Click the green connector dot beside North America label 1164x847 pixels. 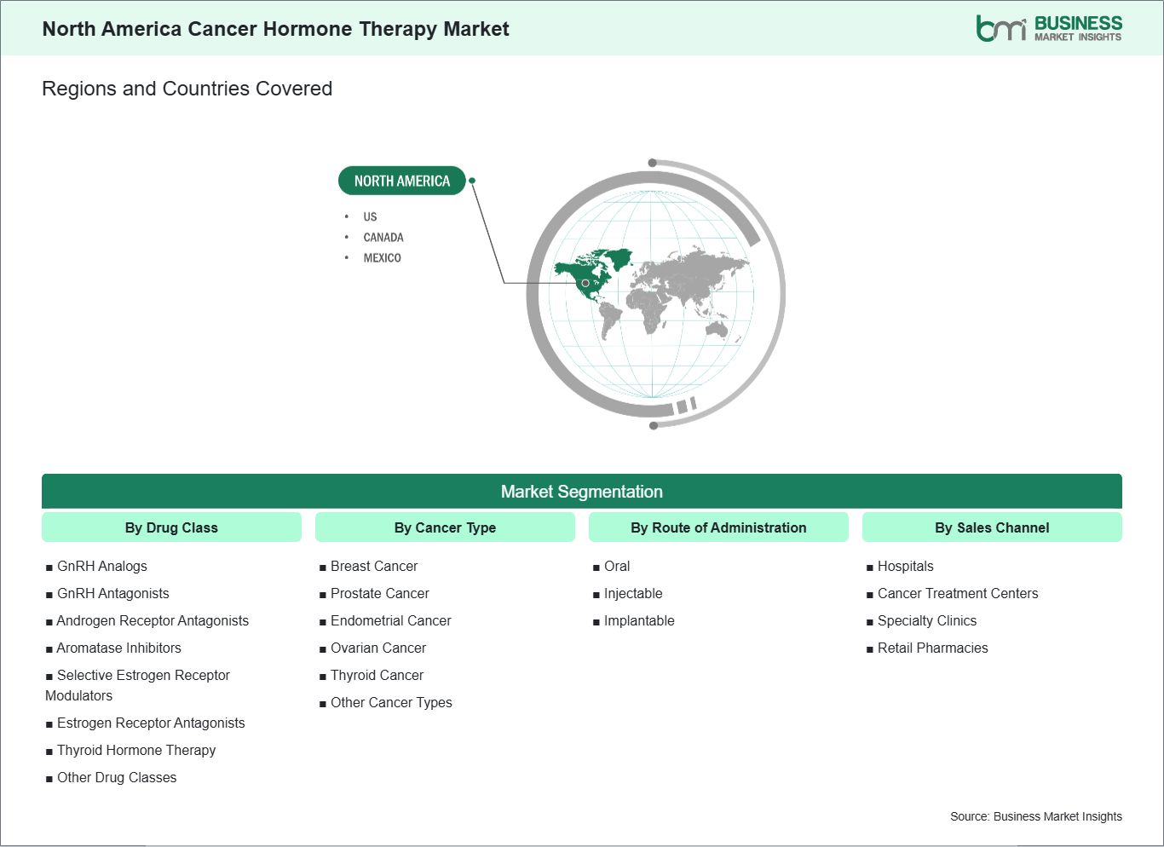pyautogui.click(x=472, y=181)
